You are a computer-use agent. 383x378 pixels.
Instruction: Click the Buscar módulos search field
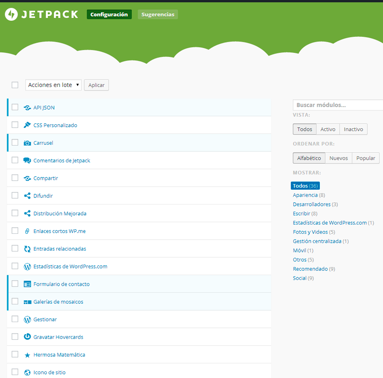(x=338, y=105)
